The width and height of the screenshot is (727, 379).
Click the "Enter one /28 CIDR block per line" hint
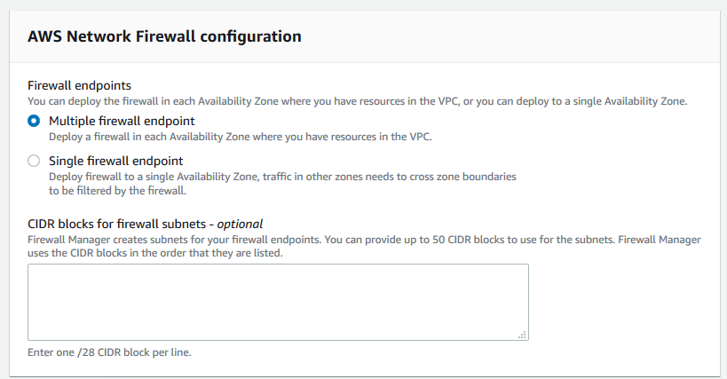point(109,352)
